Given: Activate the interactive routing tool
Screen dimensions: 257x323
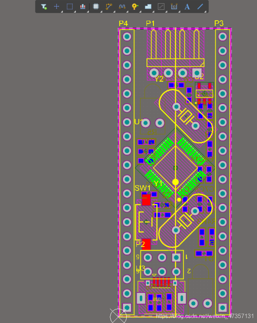Looking at the screenshot, I should [x=109, y=6].
